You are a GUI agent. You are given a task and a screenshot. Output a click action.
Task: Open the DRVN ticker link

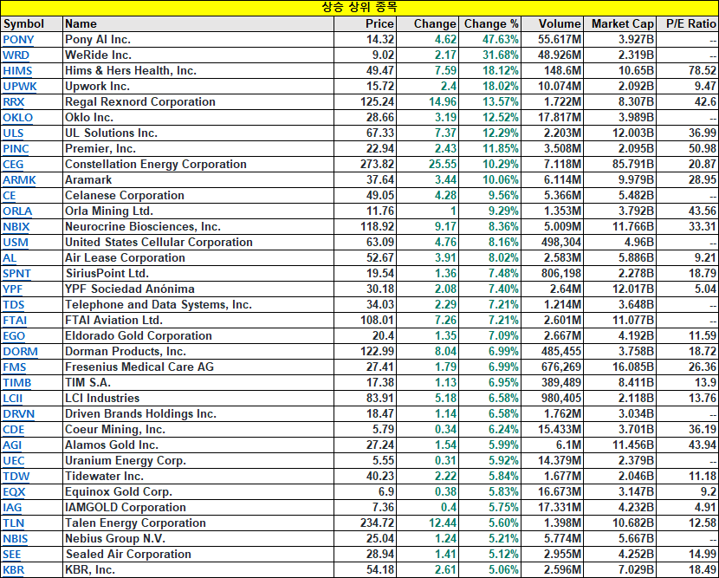tap(19, 414)
